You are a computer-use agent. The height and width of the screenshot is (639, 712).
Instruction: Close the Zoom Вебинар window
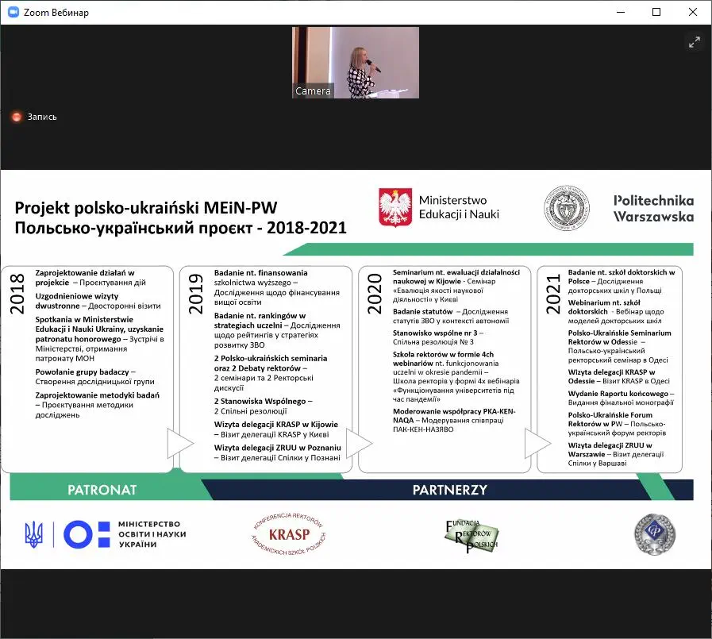click(692, 12)
